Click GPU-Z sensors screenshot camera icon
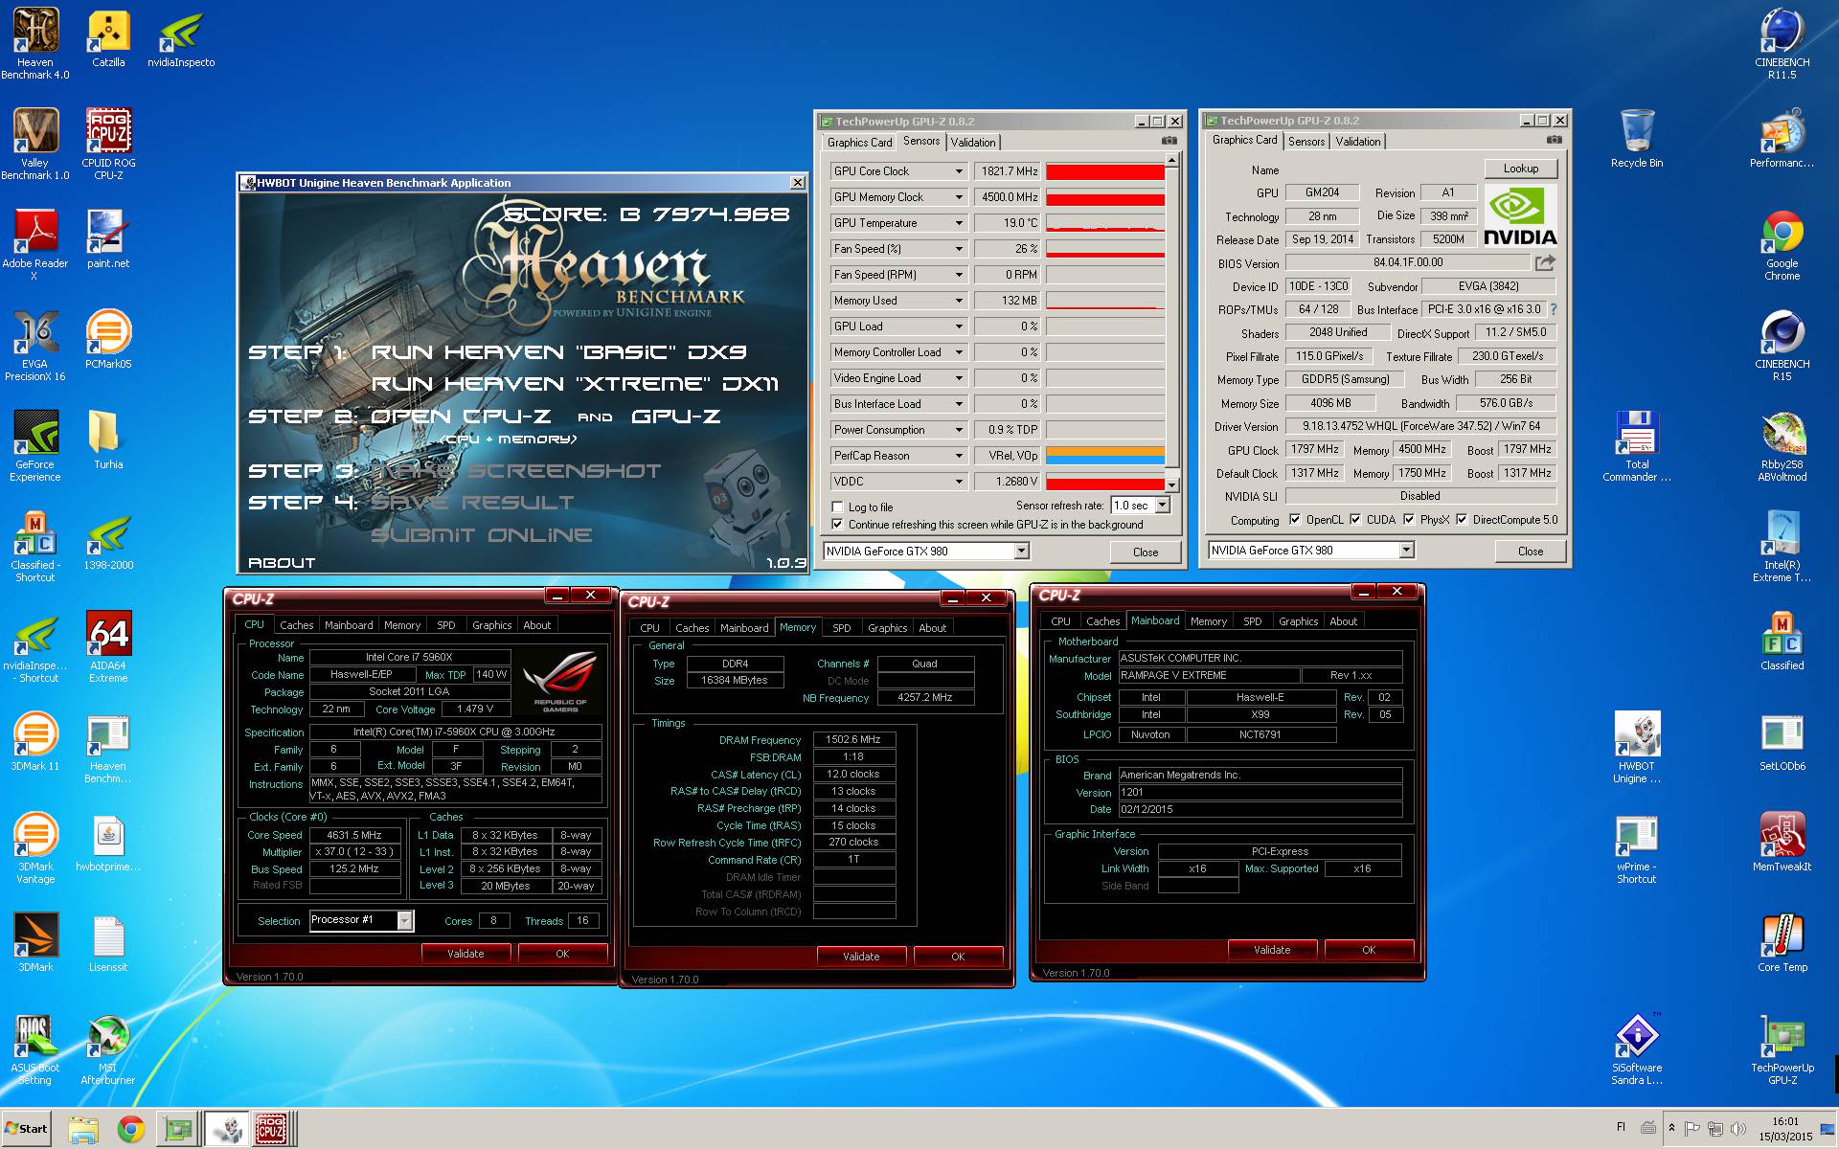This screenshot has height=1149, width=1839. click(1169, 141)
